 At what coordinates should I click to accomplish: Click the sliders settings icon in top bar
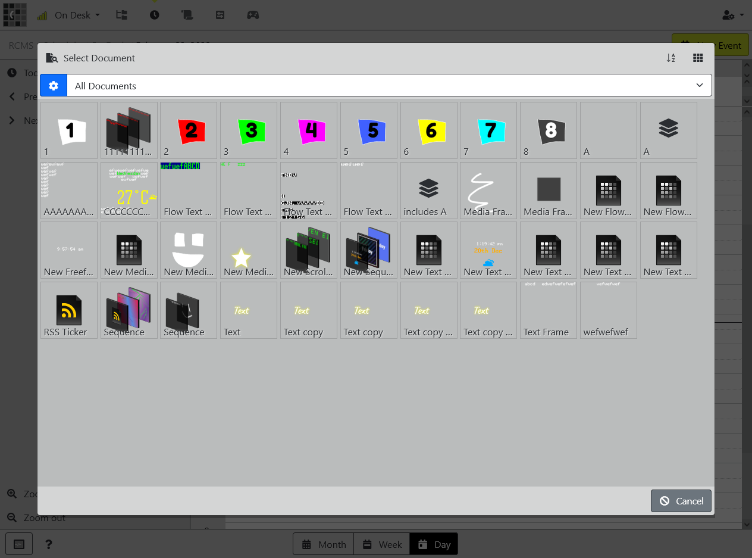[x=220, y=15]
